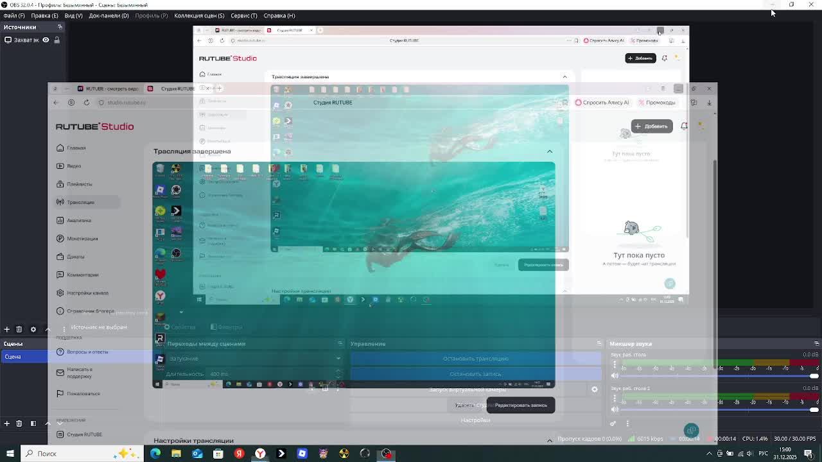Undock the Микшер звука panel
822x462 pixels.
(817, 344)
